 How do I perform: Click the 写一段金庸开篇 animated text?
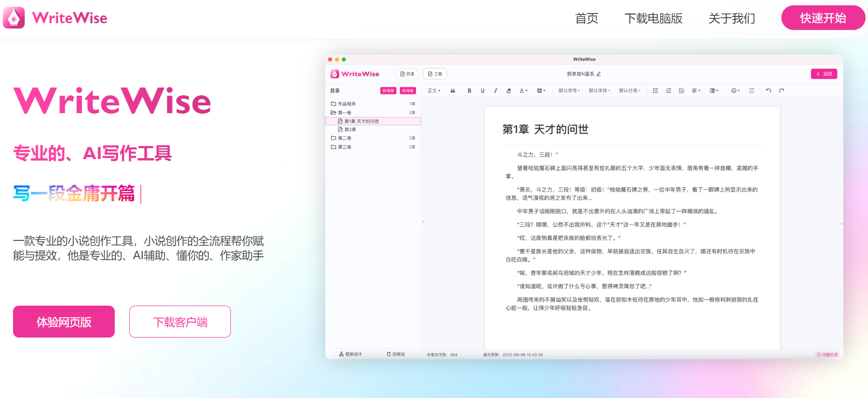point(74,193)
